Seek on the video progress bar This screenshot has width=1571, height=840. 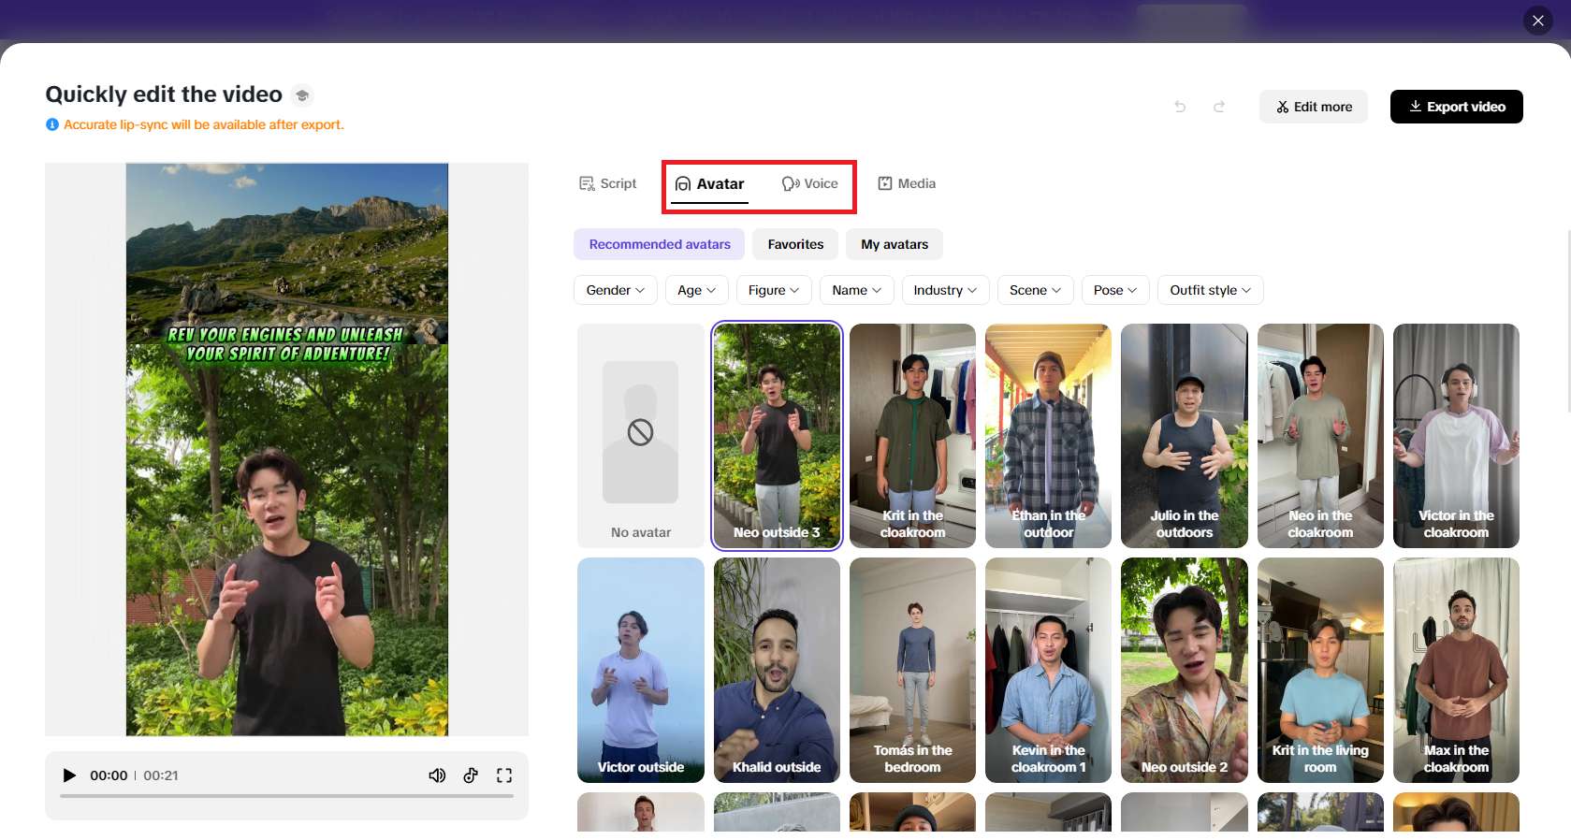click(x=286, y=796)
